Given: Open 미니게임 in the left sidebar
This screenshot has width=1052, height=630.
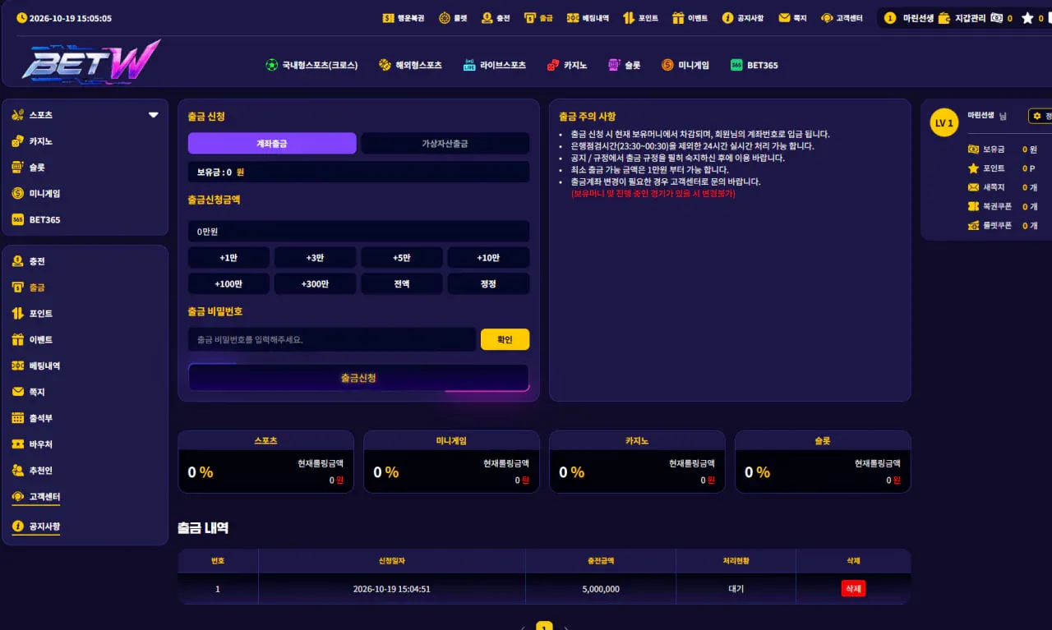Looking at the screenshot, I should [x=36, y=194].
